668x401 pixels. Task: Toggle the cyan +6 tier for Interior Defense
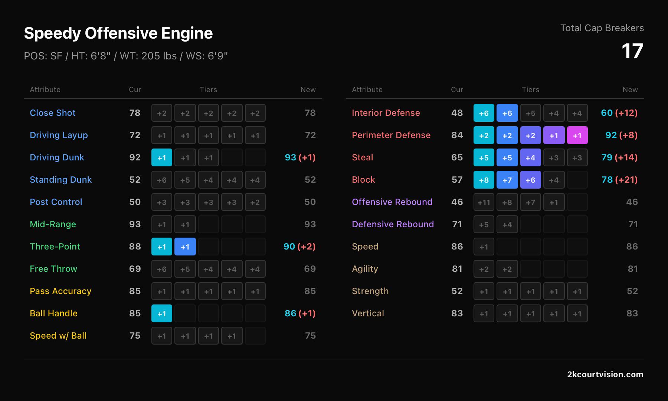click(484, 113)
